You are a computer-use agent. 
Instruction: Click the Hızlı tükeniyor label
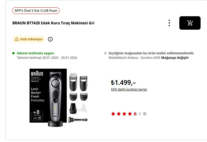(32, 39)
